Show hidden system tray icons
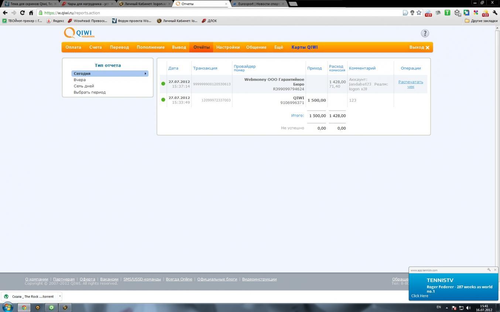The image size is (500, 312). click(447, 308)
